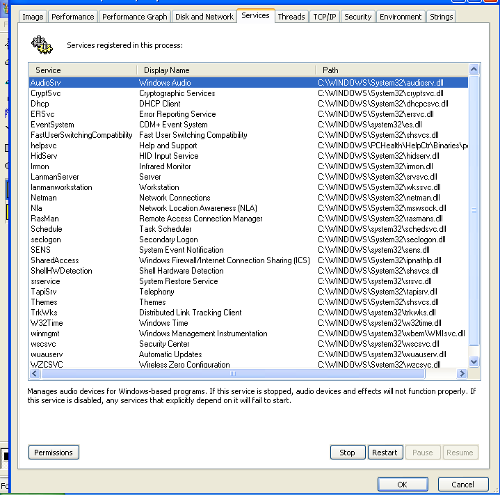Select the ShellHWDetection service row
The image size is (500, 495).
click(248, 271)
